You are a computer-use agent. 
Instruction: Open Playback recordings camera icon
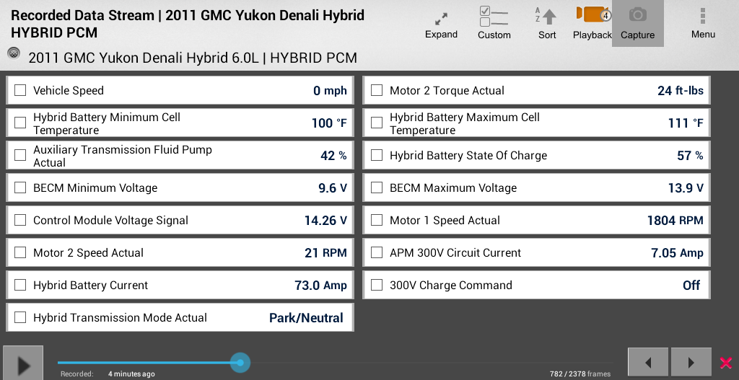pos(593,14)
